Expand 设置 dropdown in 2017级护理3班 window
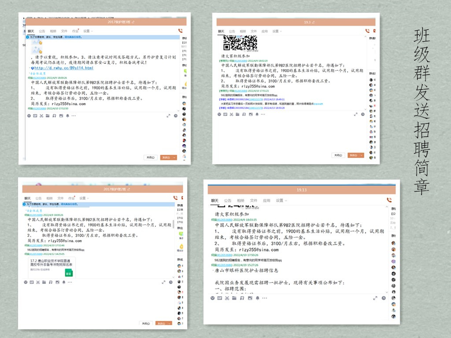The width and height of the screenshot is (451, 338). tap(87, 31)
